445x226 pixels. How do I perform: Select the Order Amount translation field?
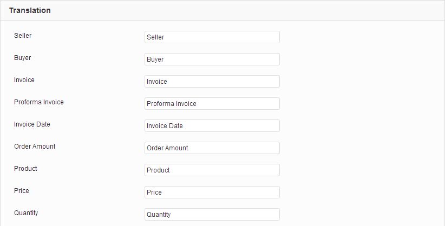point(212,148)
